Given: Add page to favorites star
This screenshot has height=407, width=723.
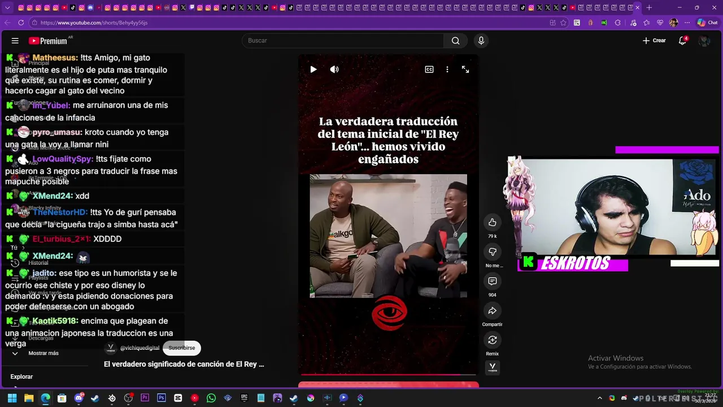Looking at the screenshot, I should (563, 23).
